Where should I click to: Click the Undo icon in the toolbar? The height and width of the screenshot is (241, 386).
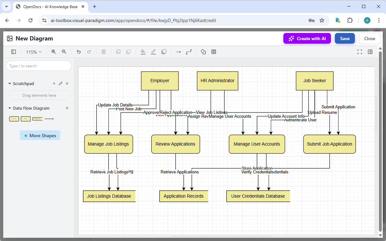click(x=79, y=52)
